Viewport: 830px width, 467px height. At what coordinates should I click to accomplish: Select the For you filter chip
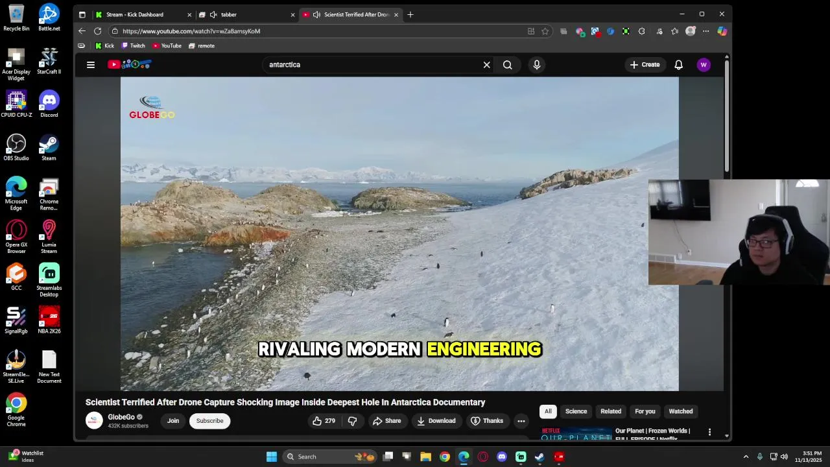pyautogui.click(x=645, y=411)
